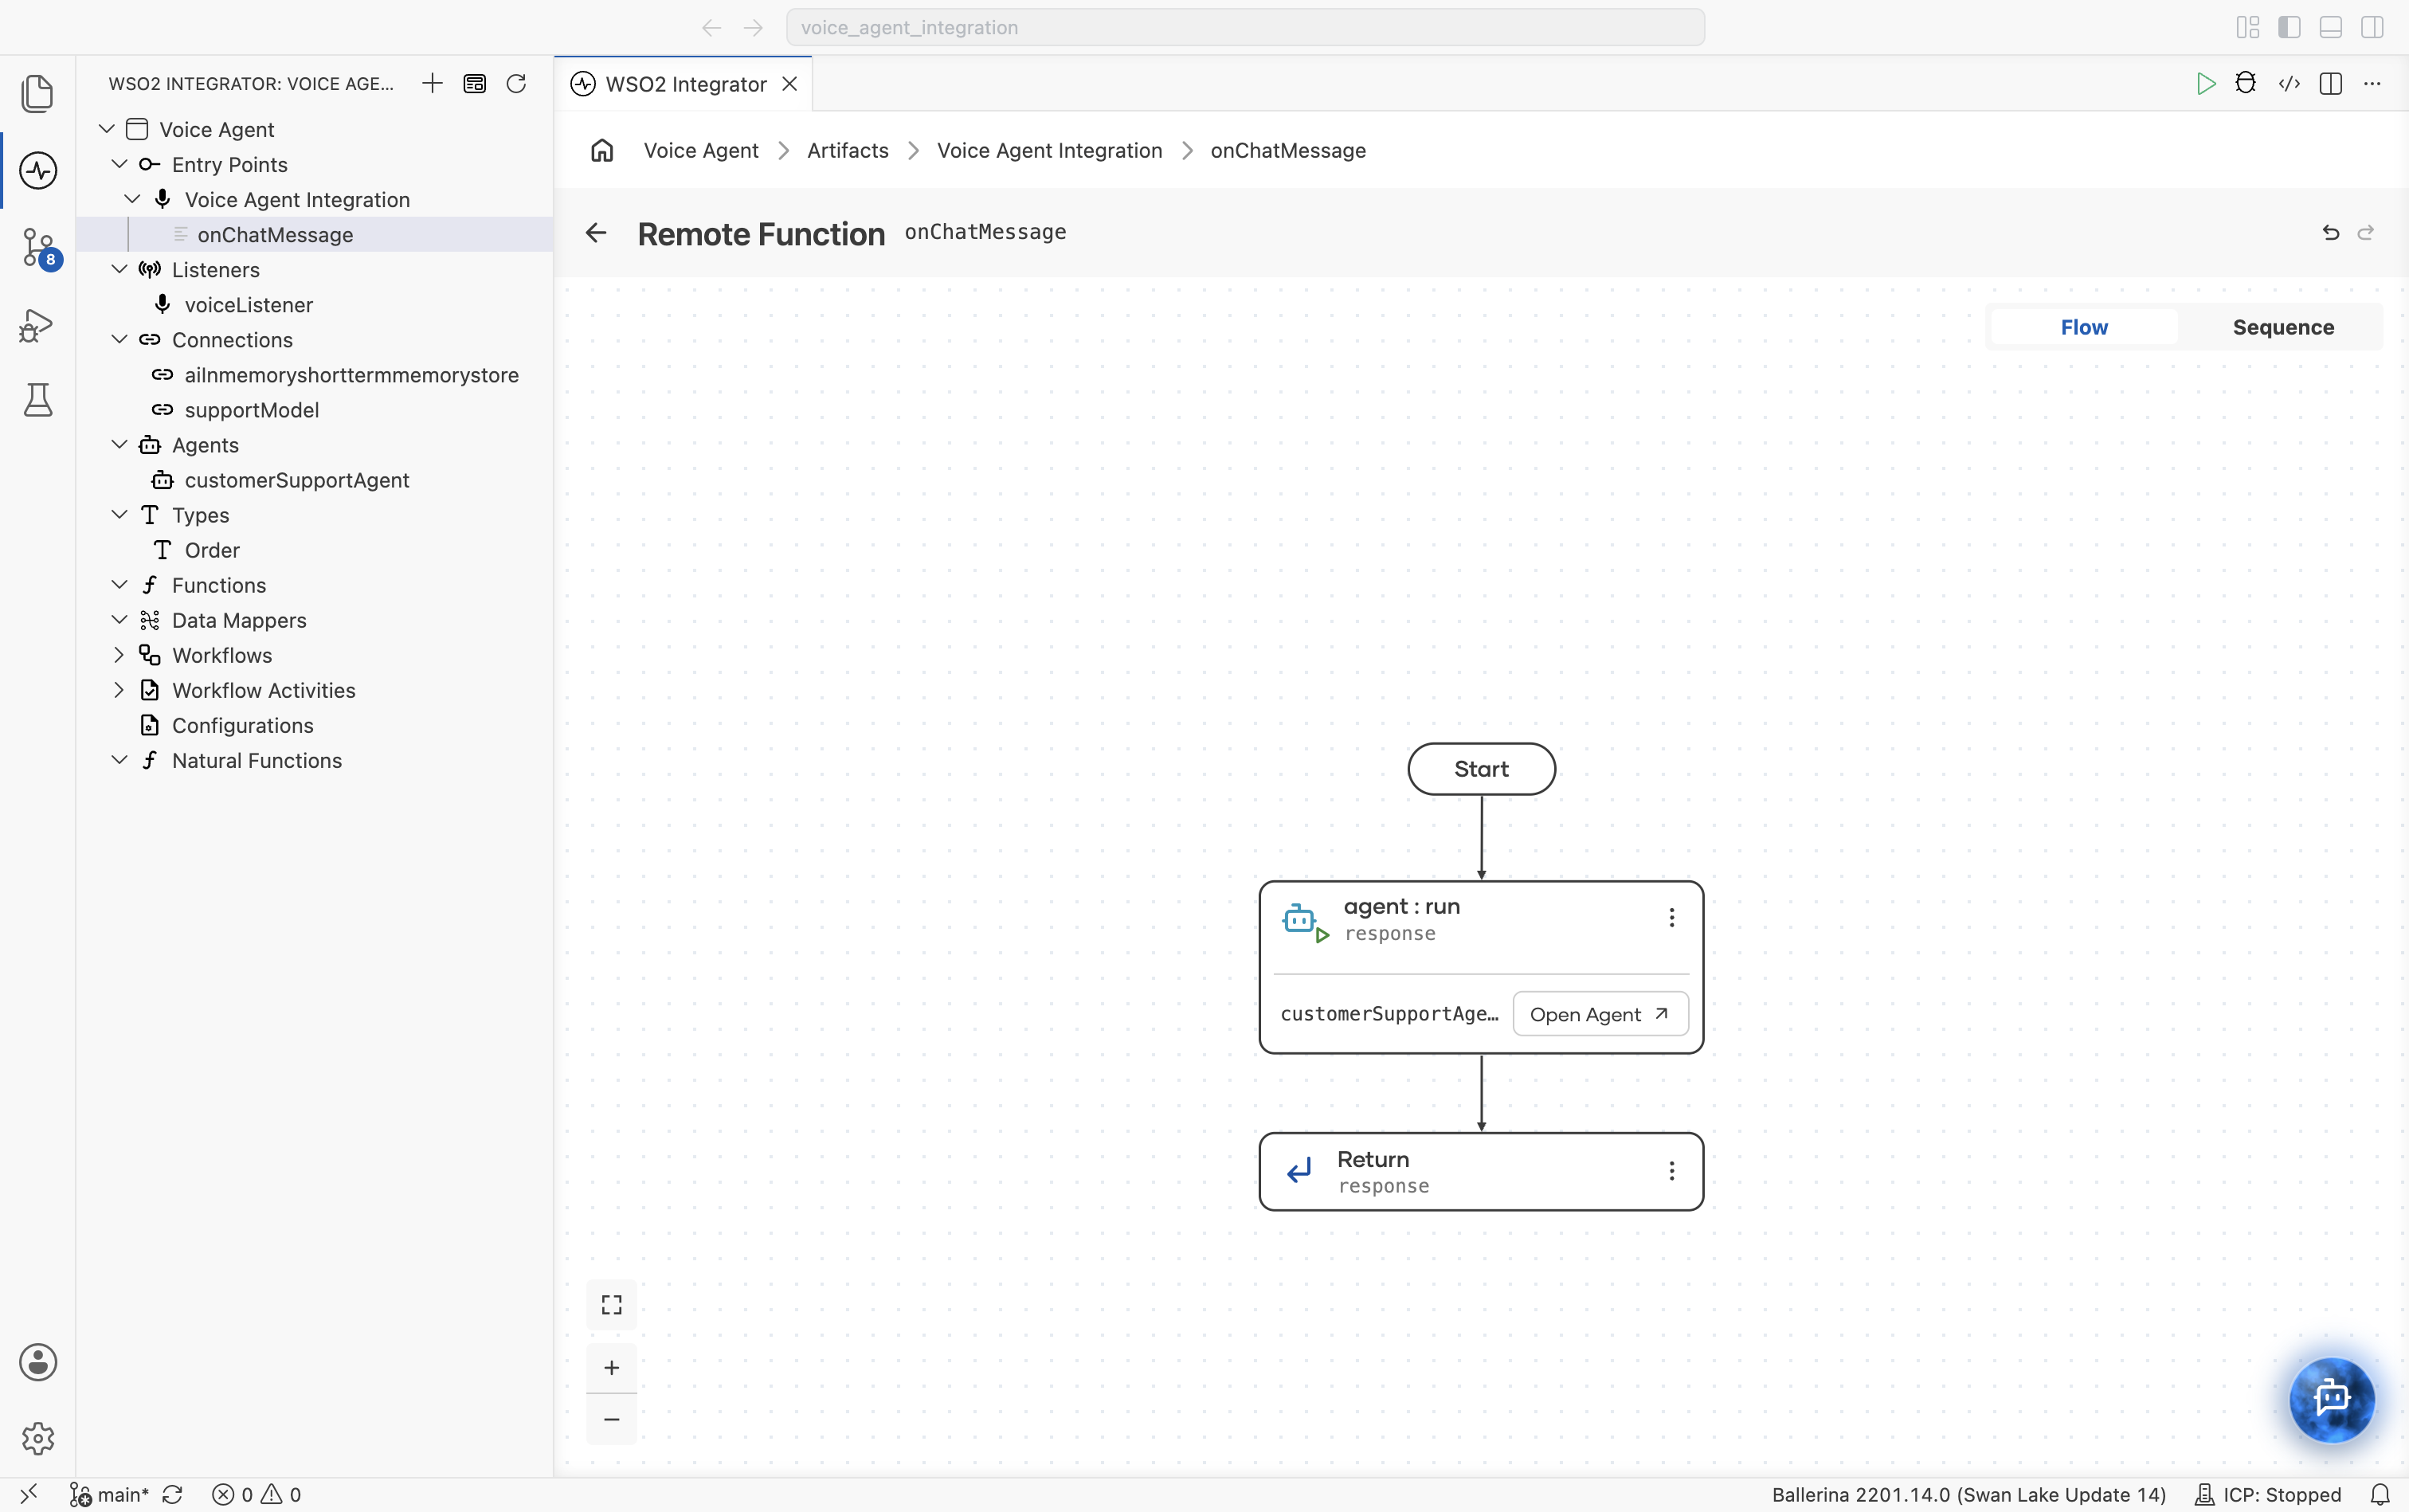Open the Testing flask icon
Screen dimensions: 2409x1512
[38, 400]
